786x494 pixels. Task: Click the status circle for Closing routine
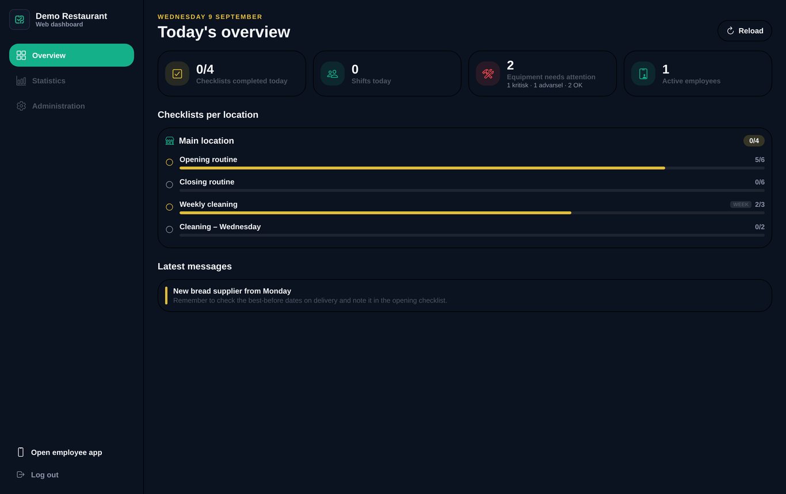click(169, 185)
